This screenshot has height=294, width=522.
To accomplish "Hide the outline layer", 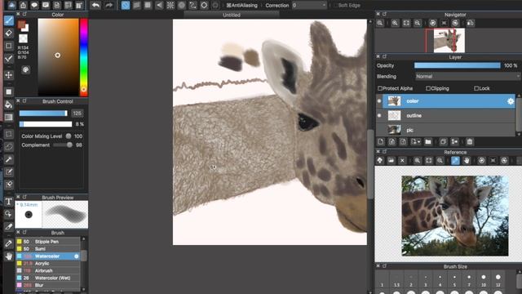I will 379,115.
